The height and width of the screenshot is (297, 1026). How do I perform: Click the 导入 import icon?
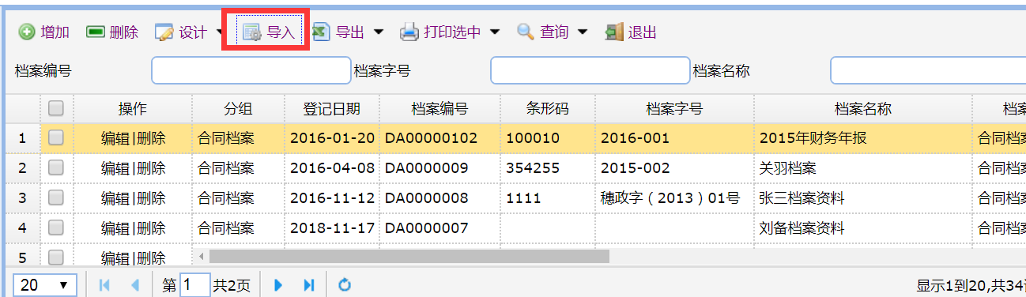[252, 32]
